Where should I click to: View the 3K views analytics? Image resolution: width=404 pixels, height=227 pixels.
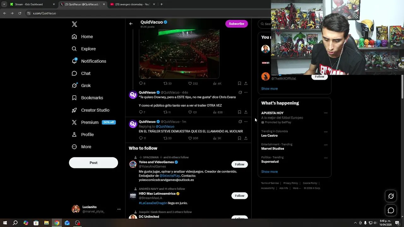click(217, 138)
